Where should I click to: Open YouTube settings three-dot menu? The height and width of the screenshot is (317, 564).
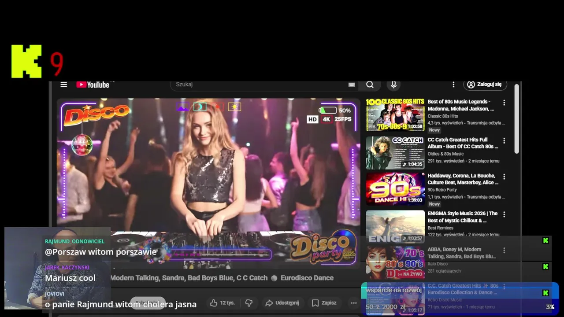click(453, 85)
